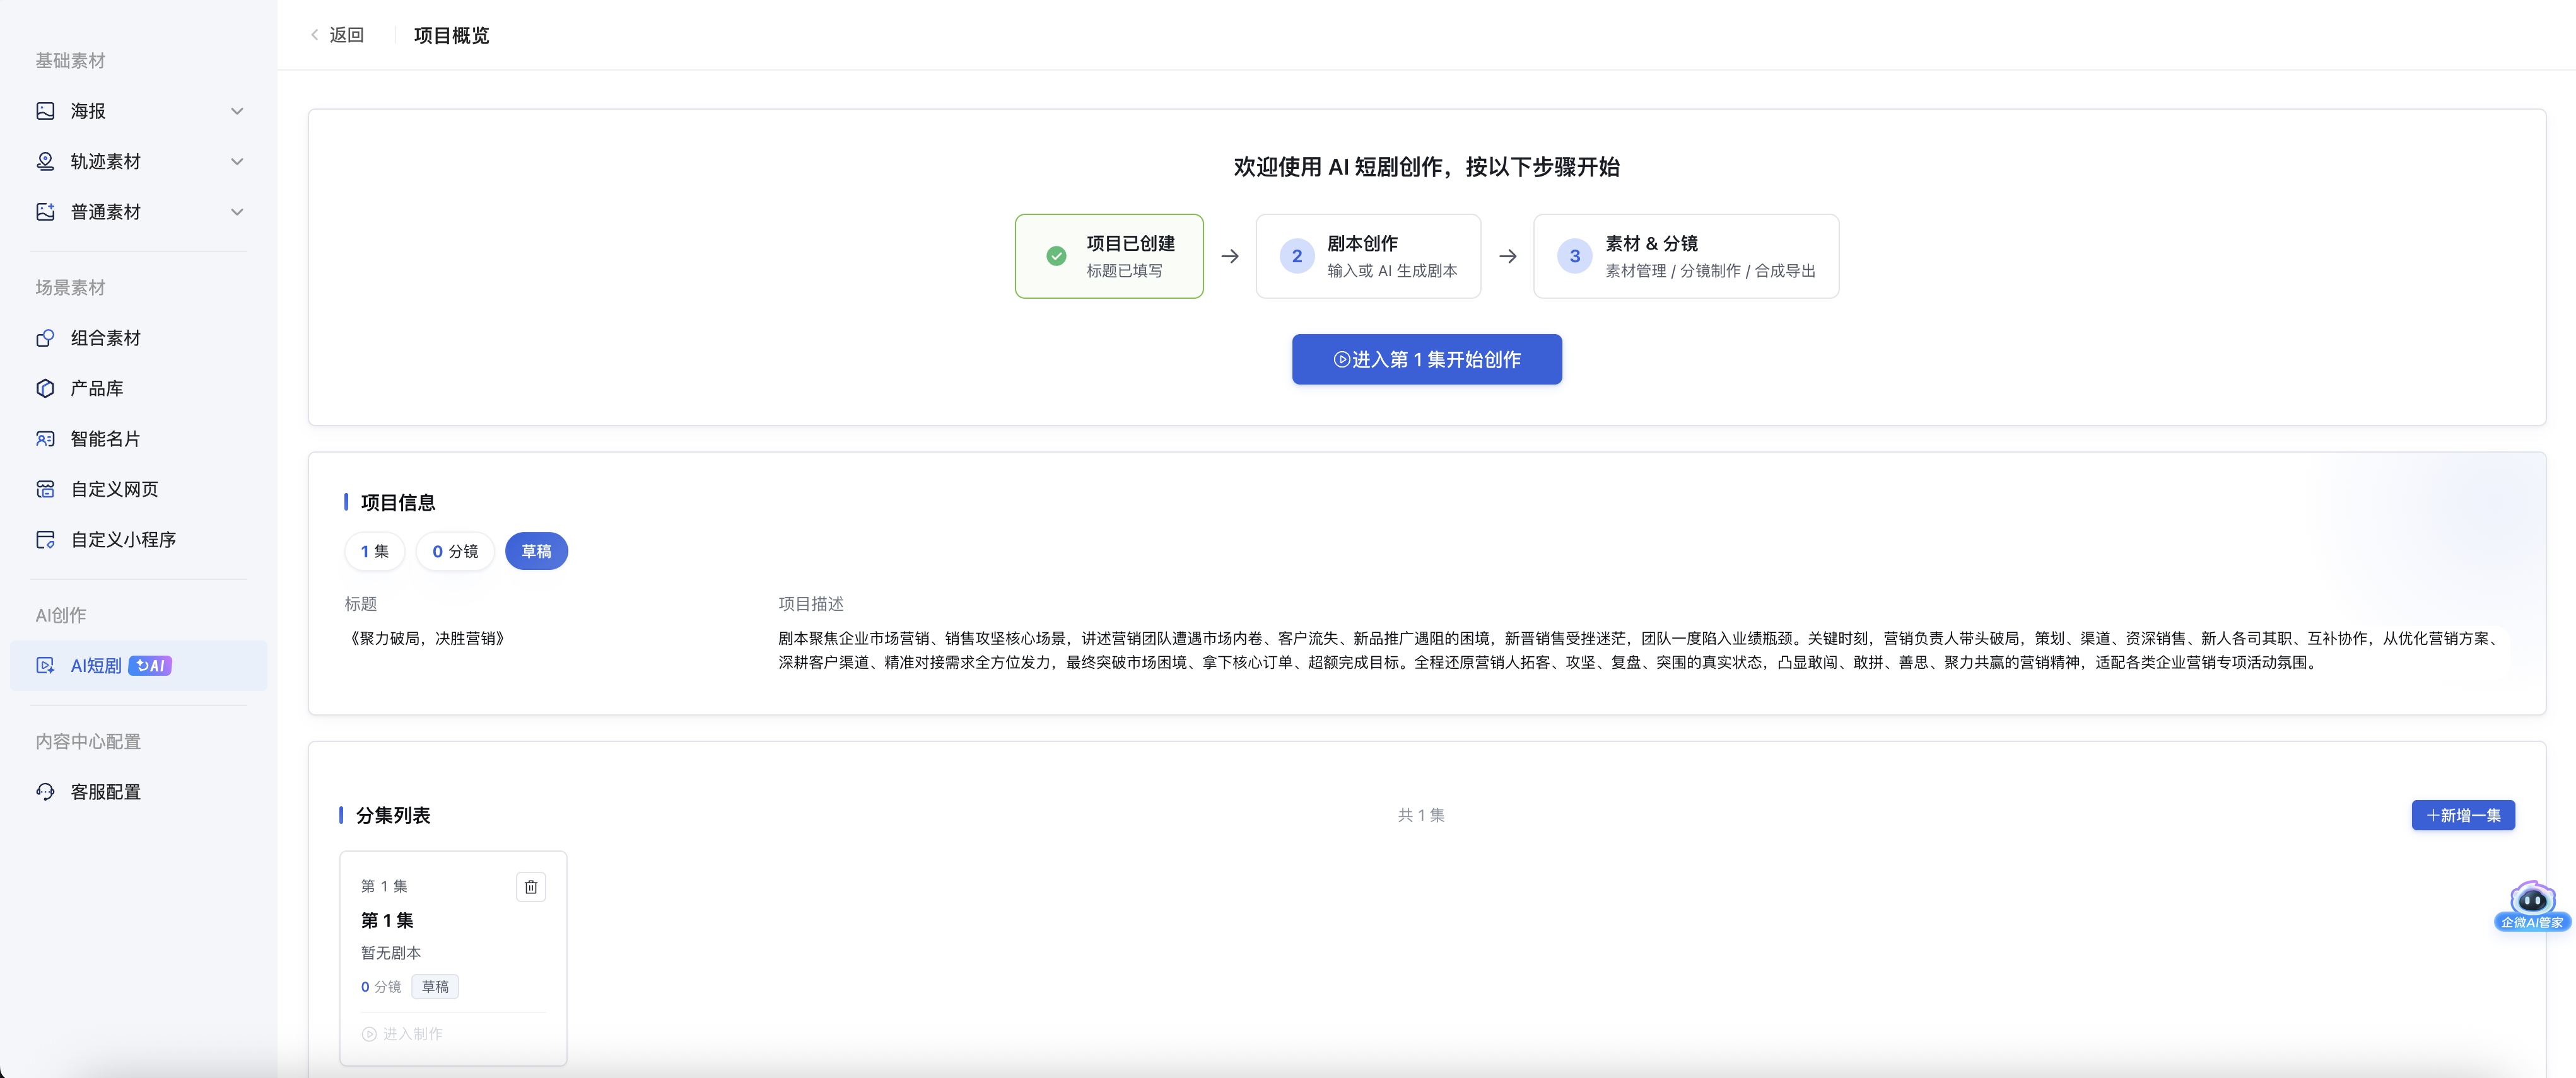Open 组合素材 menu item
This screenshot has height=1078, width=2576.
139,338
